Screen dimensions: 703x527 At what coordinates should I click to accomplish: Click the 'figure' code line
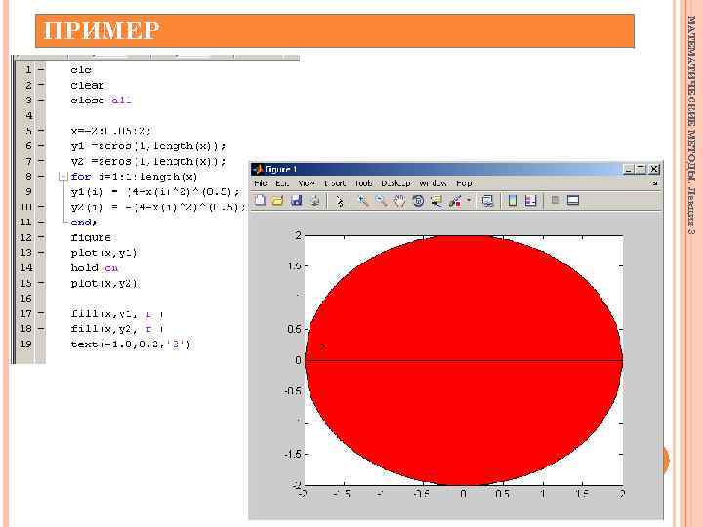(91, 237)
